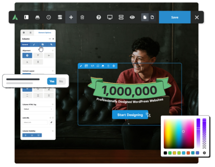
Task: Focus the Select Link URL input
Action: pos(35,122)
